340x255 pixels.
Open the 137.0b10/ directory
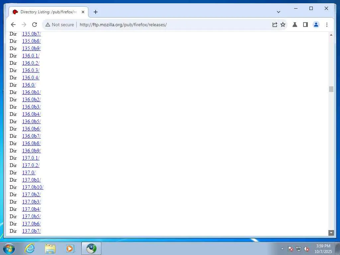pos(33,187)
